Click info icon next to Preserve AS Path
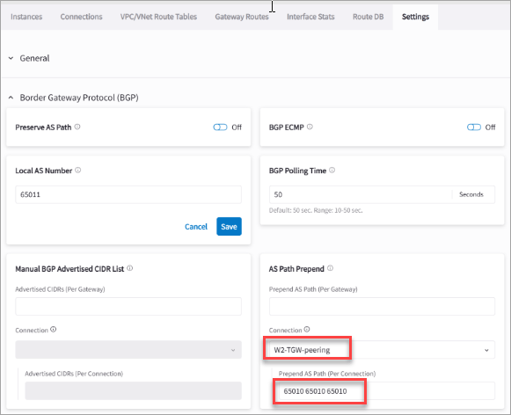Viewport: 511px width, 415px height. pos(77,127)
